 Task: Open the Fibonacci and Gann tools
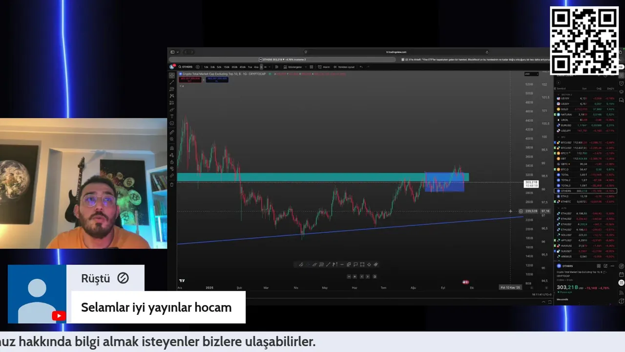point(172,89)
